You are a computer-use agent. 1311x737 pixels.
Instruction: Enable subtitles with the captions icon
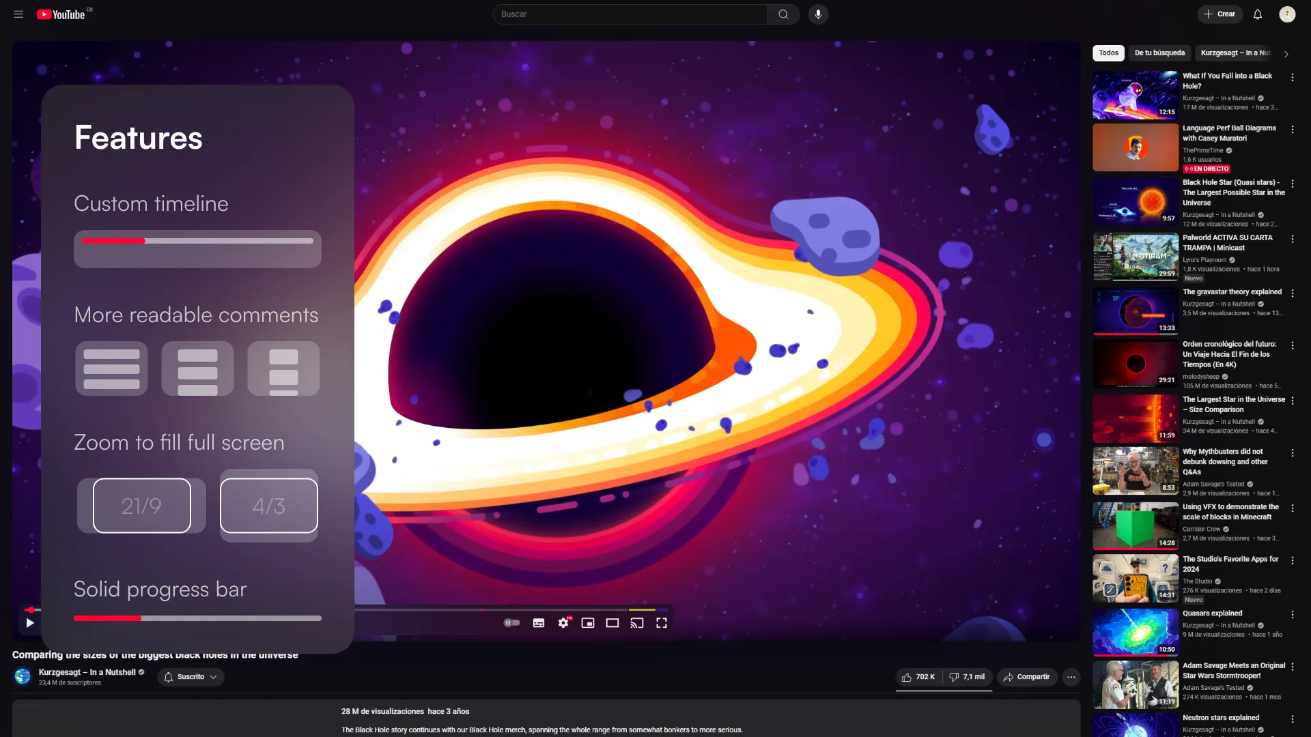(539, 622)
